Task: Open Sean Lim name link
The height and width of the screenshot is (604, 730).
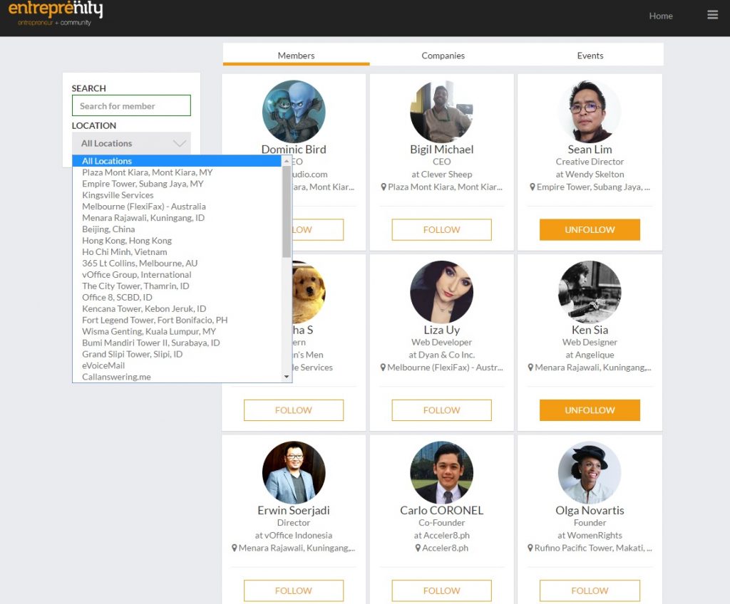Action: [x=590, y=150]
